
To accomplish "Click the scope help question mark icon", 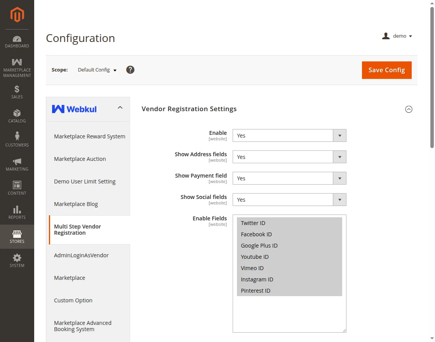I will [130, 70].
